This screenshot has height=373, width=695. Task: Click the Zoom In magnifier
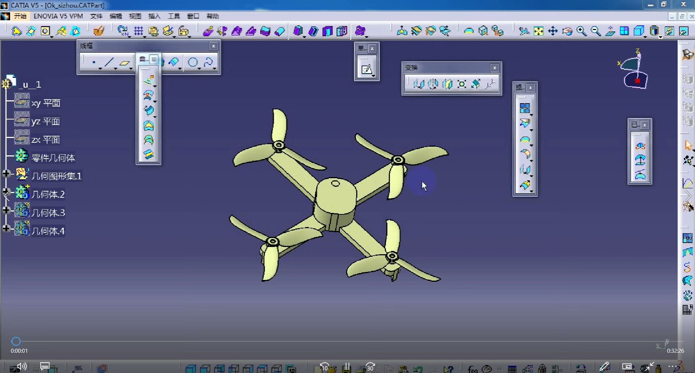581,31
